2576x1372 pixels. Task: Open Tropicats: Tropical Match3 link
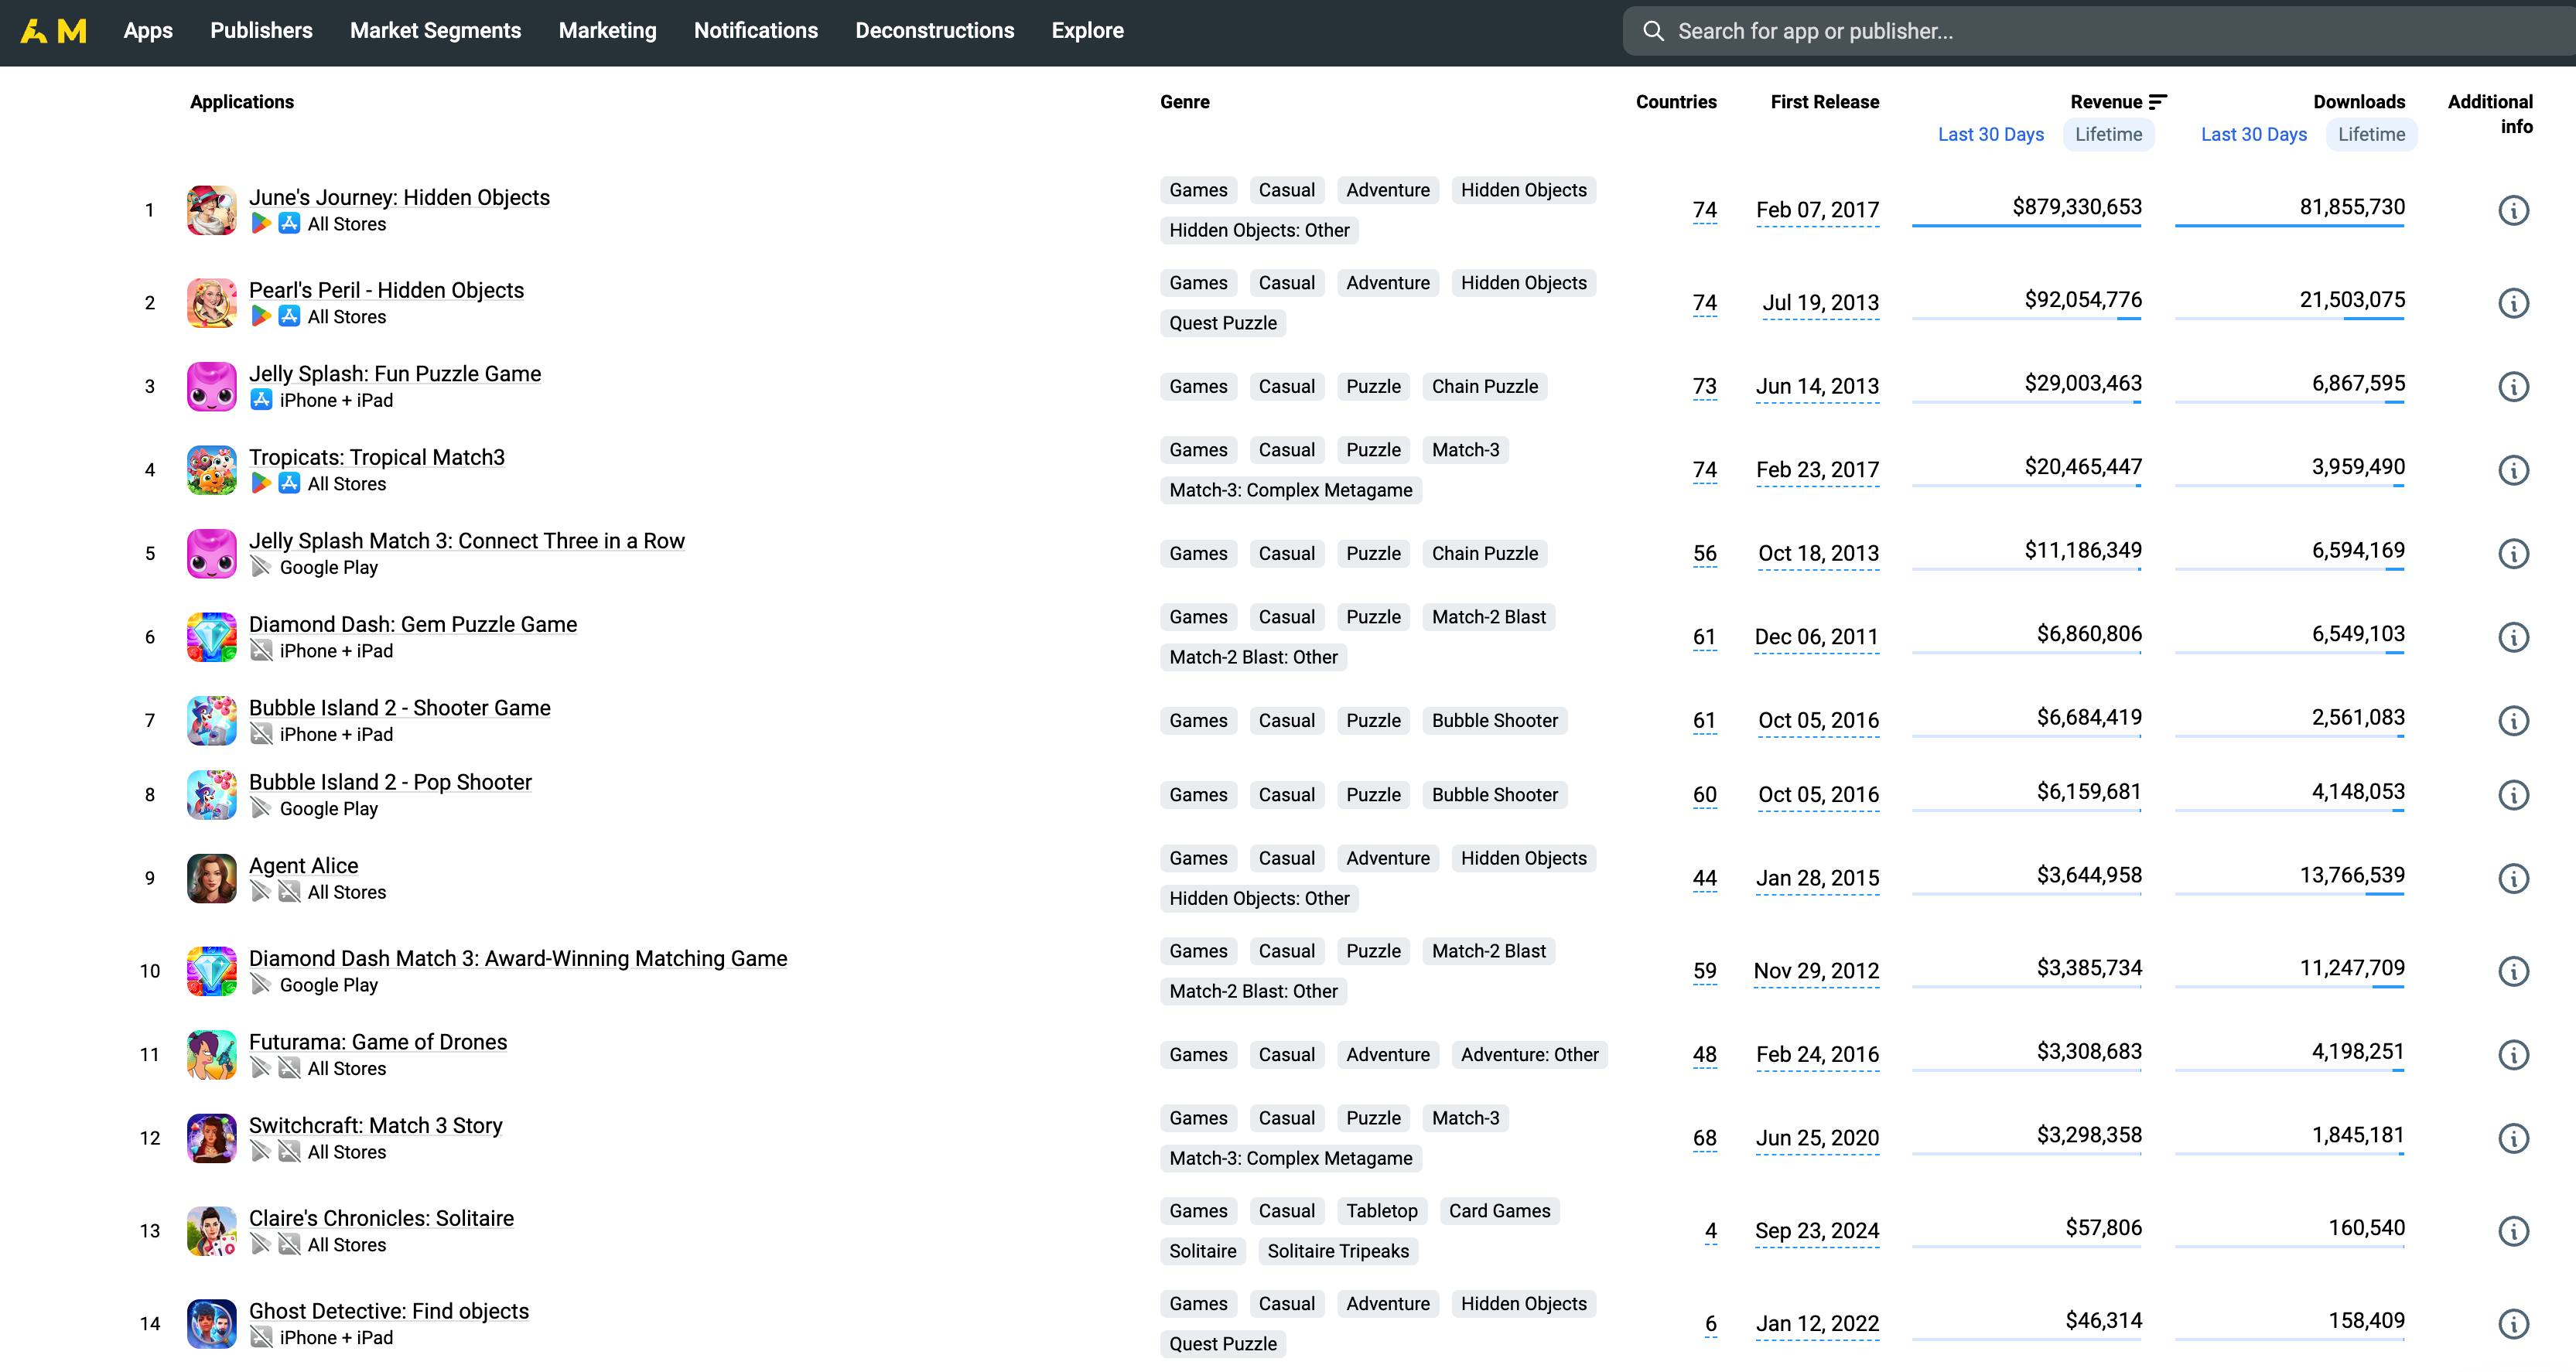377,458
